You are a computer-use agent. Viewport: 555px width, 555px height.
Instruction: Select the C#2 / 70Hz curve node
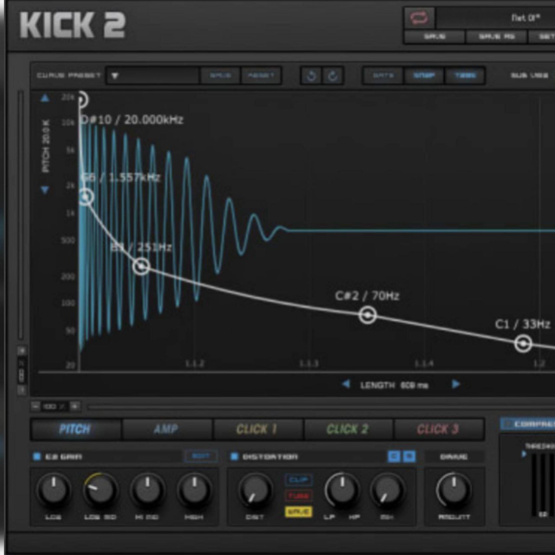pyautogui.click(x=368, y=315)
